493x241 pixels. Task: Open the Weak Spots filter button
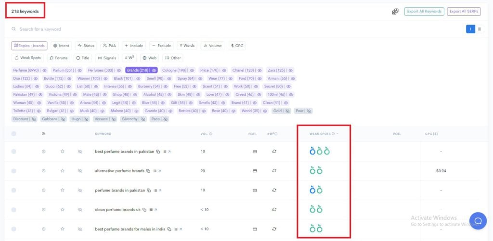(27, 58)
